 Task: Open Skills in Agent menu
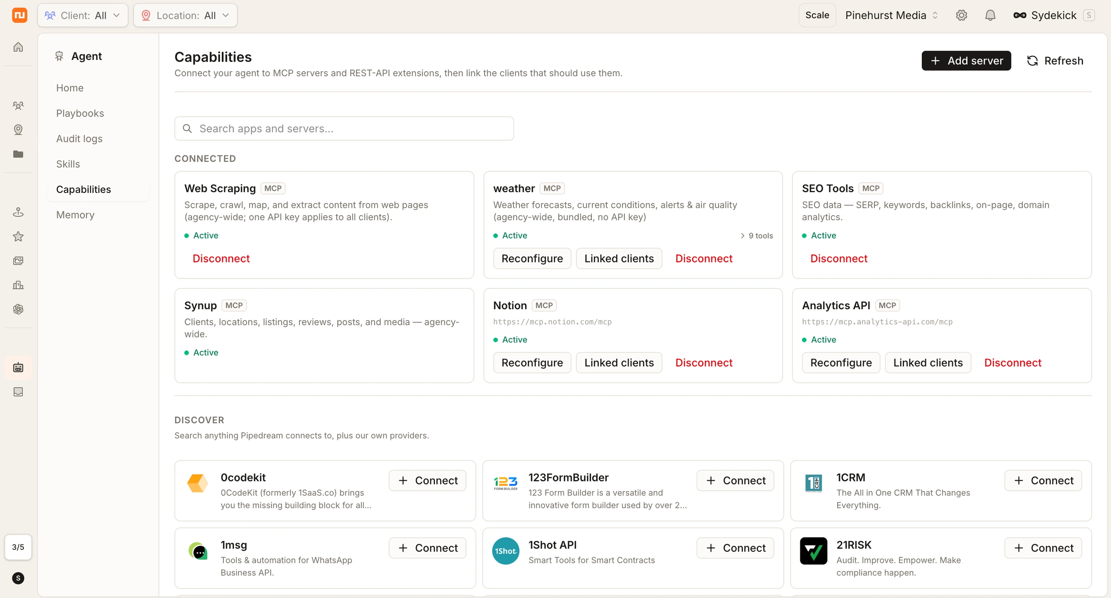click(x=68, y=164)
